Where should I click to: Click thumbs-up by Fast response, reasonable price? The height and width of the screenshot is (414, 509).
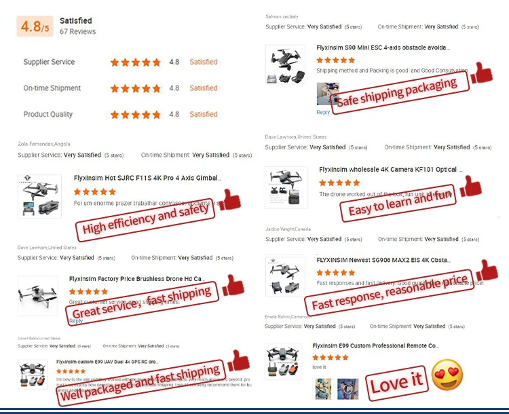pos(487,270)
